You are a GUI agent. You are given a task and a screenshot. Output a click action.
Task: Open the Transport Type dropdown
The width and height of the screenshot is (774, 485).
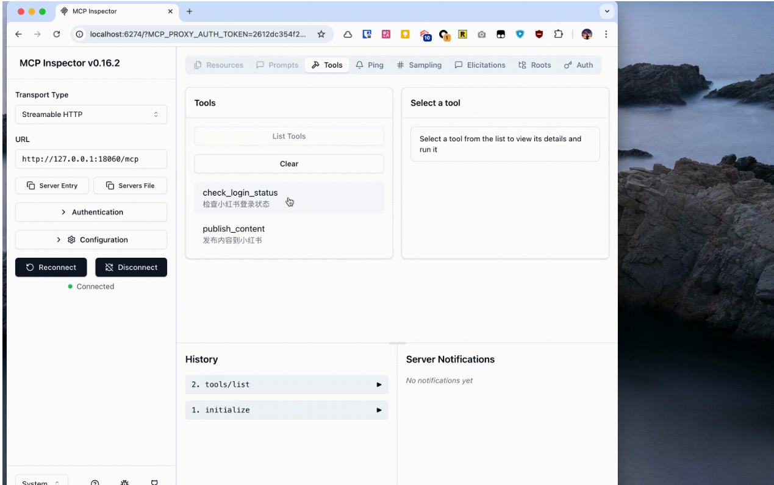[x=91, y=115]
